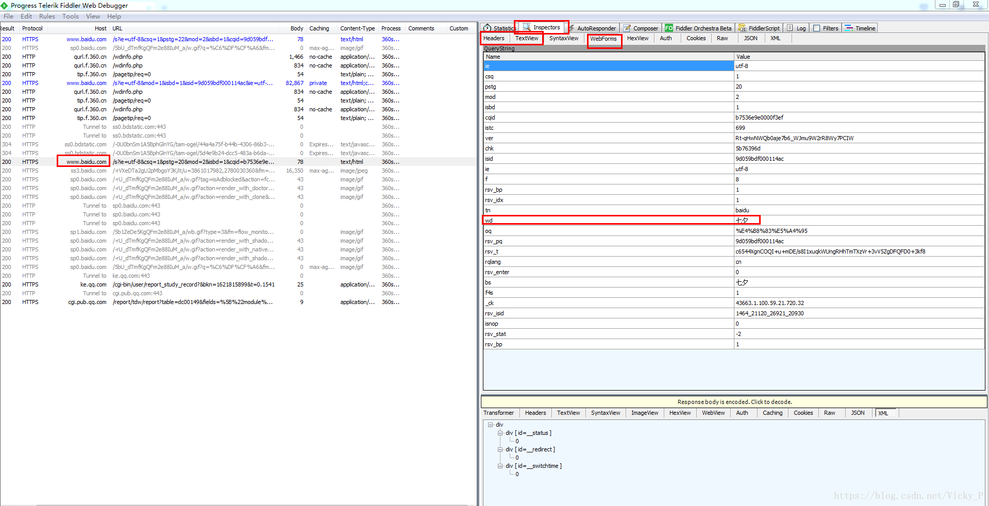This screenshot has width=989, height=506.
Task: Collapse the div [id=__status] node
Action: click(x=500, y=433)
